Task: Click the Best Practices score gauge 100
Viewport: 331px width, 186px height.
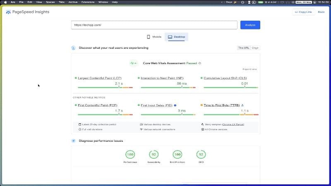Action: (x=177, y=154)
